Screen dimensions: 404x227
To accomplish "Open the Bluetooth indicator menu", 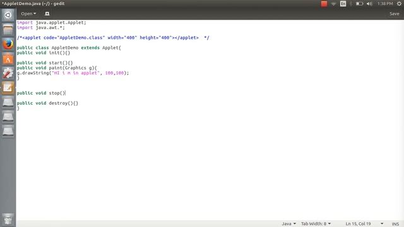I will [351, 4].
